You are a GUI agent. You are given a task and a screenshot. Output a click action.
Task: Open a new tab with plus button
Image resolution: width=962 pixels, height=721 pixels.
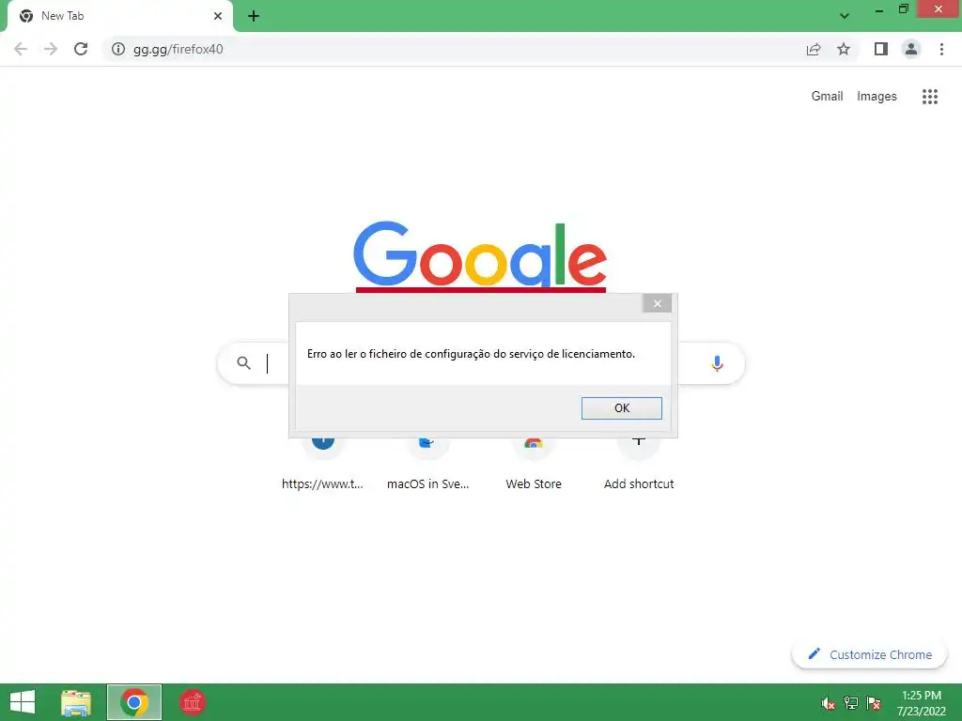[254, 16]
